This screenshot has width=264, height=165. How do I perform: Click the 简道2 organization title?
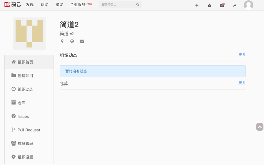tap(69, 25)
